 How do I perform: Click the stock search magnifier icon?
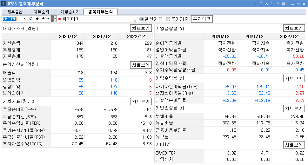point(31,19)
